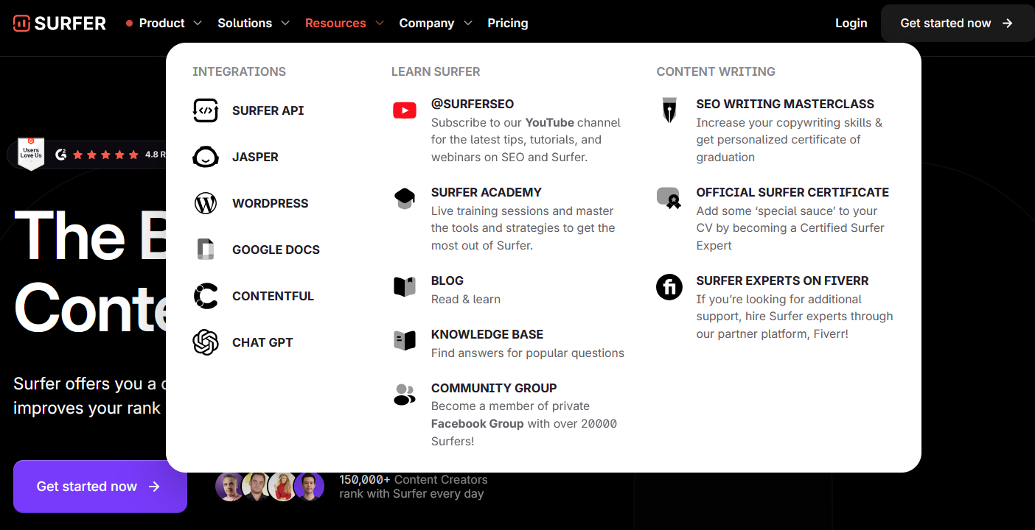This screenshot has height=530, width=1035.
Task: Click 'Find answers for popular questions' text
Action: pyautogui.click(x=528, y=353)
